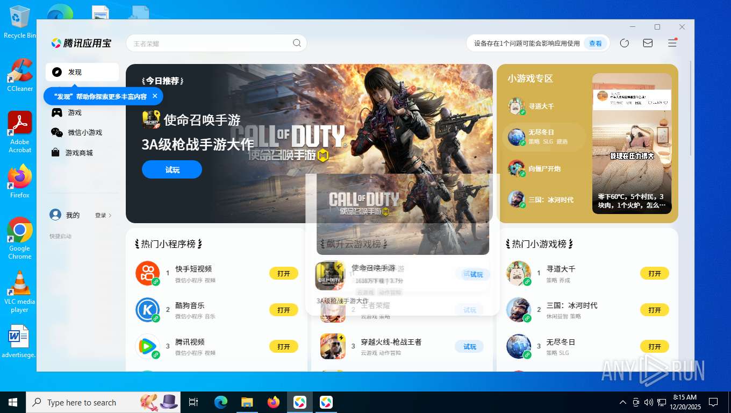
Task: Open 无尽冬日 with 打开 in 热门小游戏榜
Action: (x=655, y=346)
